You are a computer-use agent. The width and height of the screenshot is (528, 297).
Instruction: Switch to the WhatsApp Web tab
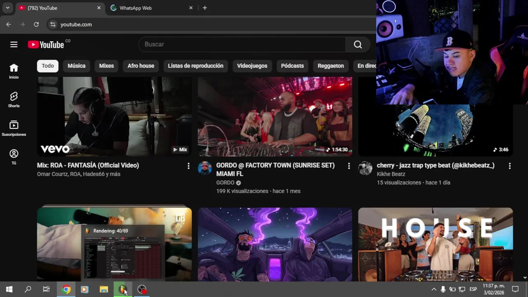[152, 8]
